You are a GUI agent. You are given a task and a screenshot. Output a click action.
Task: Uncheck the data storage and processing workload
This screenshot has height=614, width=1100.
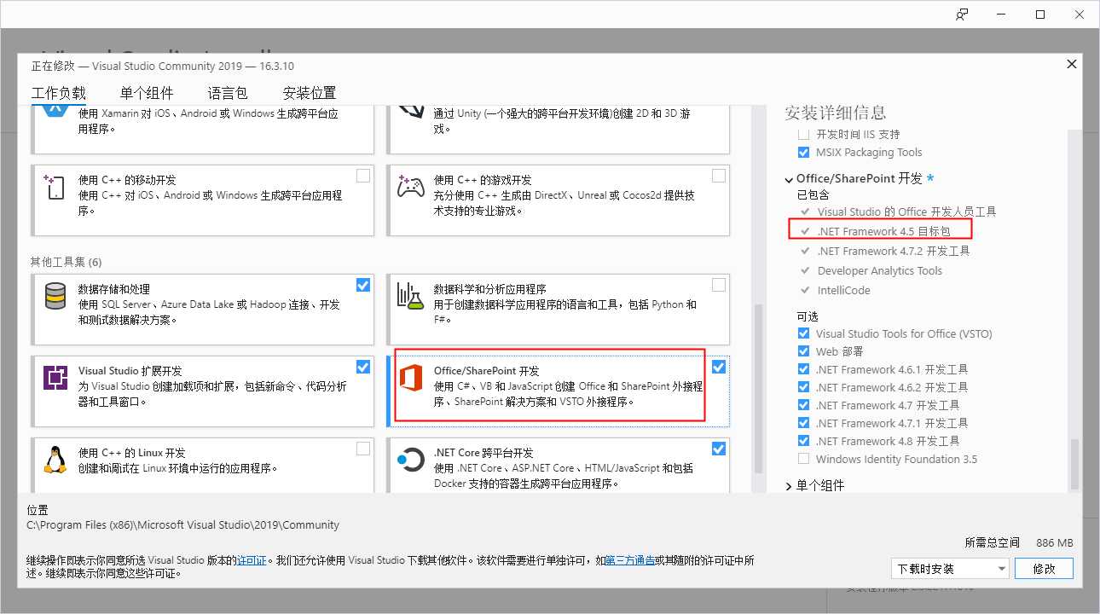point(363,285)
